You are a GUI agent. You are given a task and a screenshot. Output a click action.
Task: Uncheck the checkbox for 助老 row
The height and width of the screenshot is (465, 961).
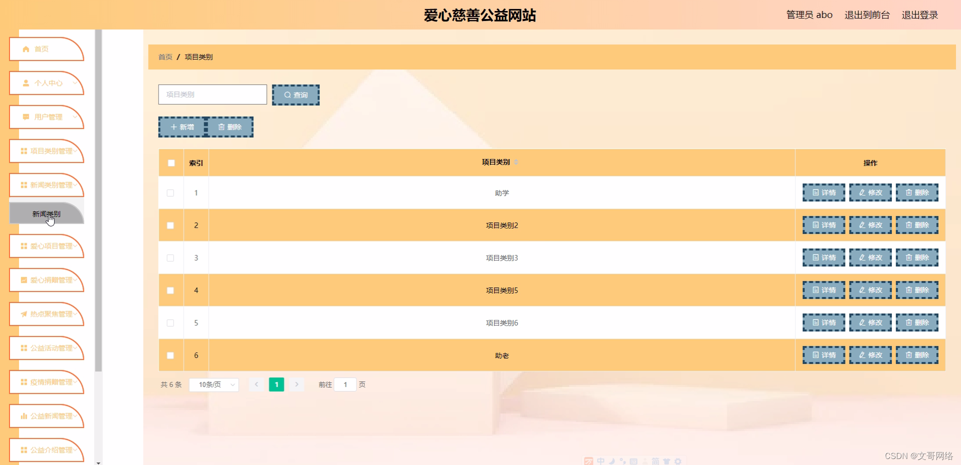171,355
